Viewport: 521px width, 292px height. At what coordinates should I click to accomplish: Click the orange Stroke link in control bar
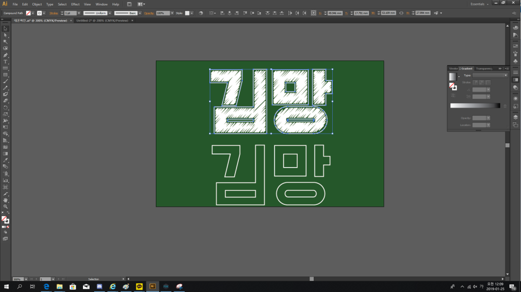click(53, 13)
